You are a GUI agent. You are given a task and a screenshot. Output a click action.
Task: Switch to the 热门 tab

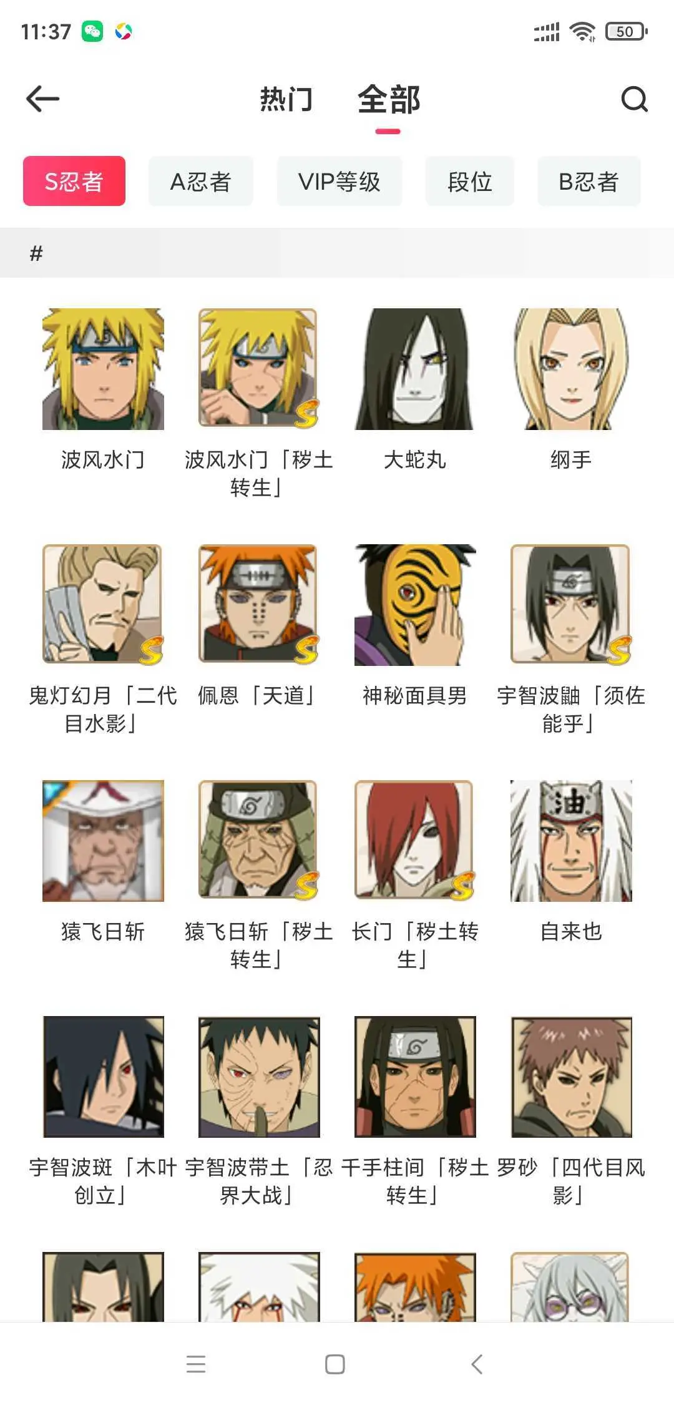286,99
